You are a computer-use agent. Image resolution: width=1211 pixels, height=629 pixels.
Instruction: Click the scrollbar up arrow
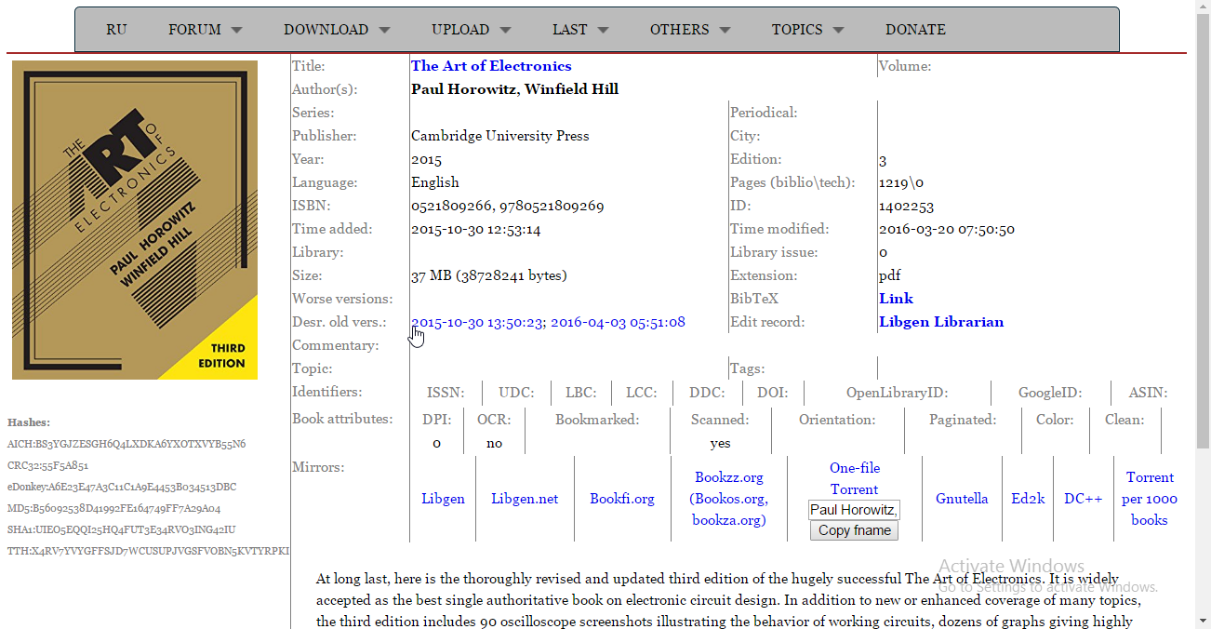click(1203, 7)
